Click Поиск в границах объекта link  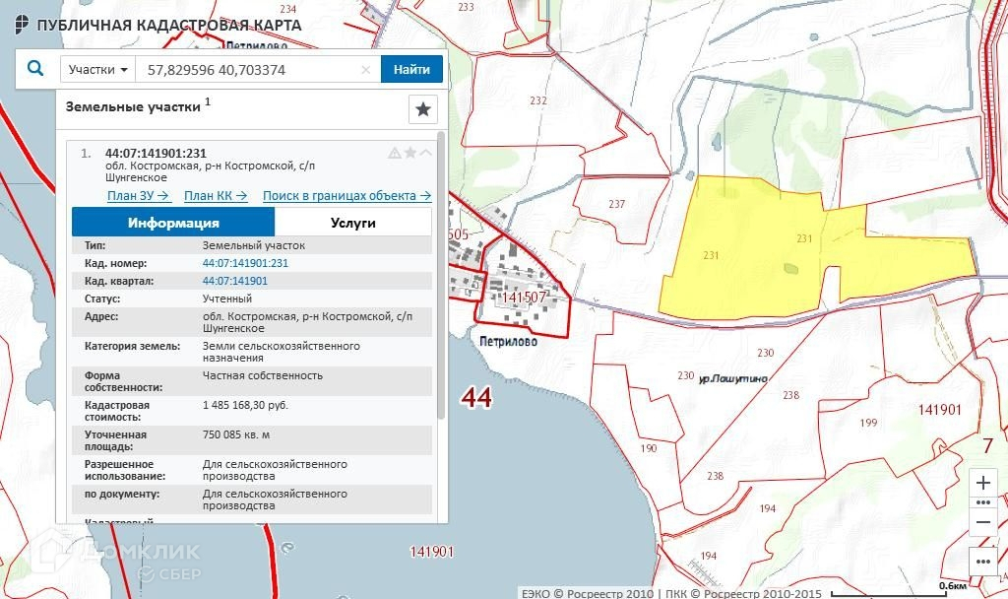(346, 196)
